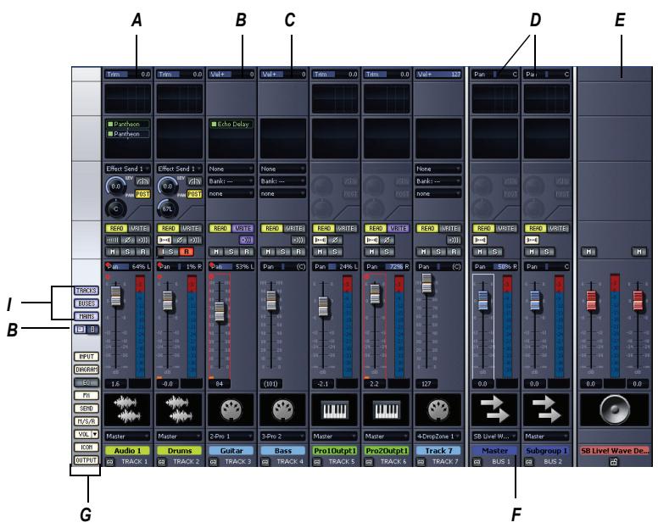658x528 pixels.
Task: Solo the Subgroup 1 bus
Action: pyautogui.click(x=547, y=252)
